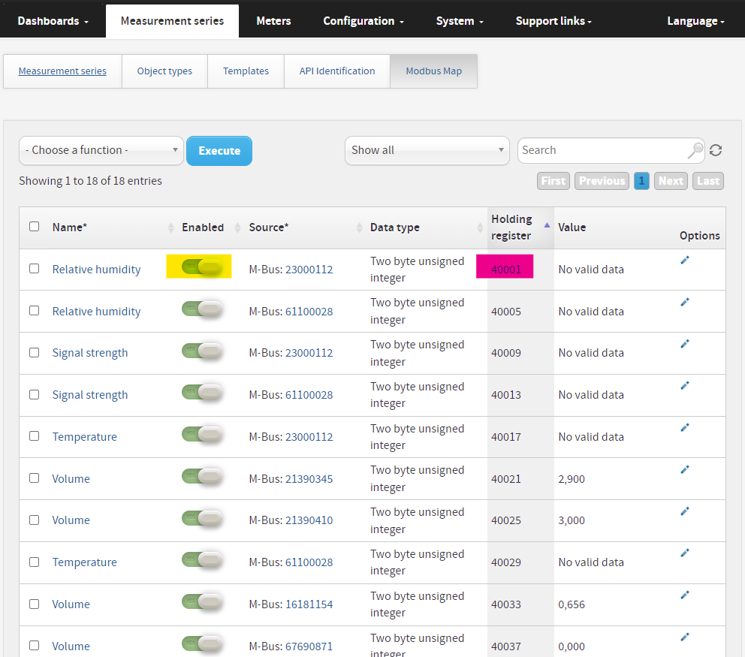Viewport: 745px width, 657px height.
Task: Check the box for register 40001 row
Action: coord(35,268)
